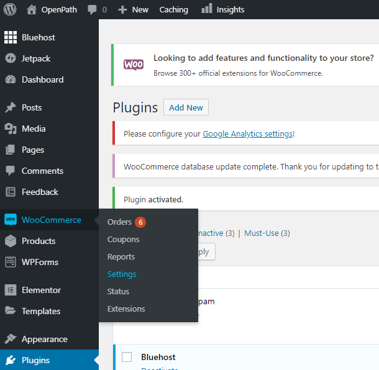The height and width of the screenshot is (370, 379).
Task: Click the WooCommerce woo icon in sidebar
Action: pos(11,220)
